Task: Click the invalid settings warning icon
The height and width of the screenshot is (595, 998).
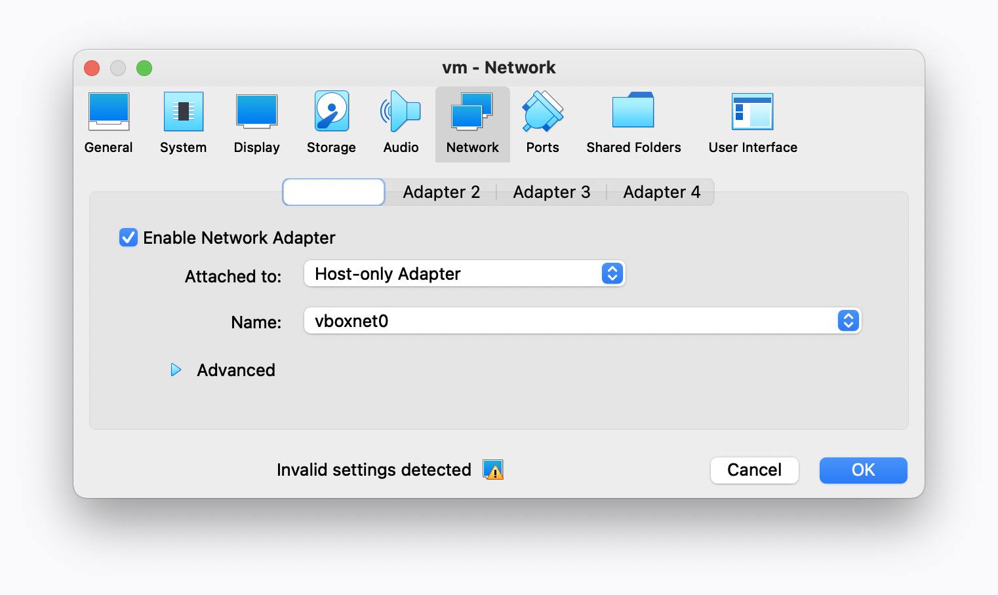Action: tap(493, 470)
